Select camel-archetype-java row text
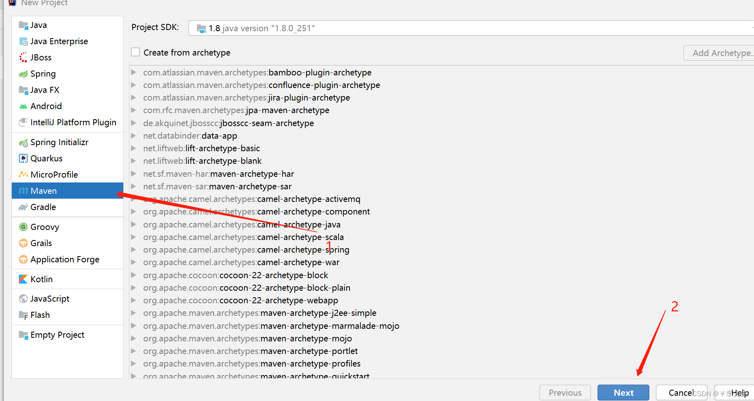This screenshot has height=401, width=754. tap(242, 225)
